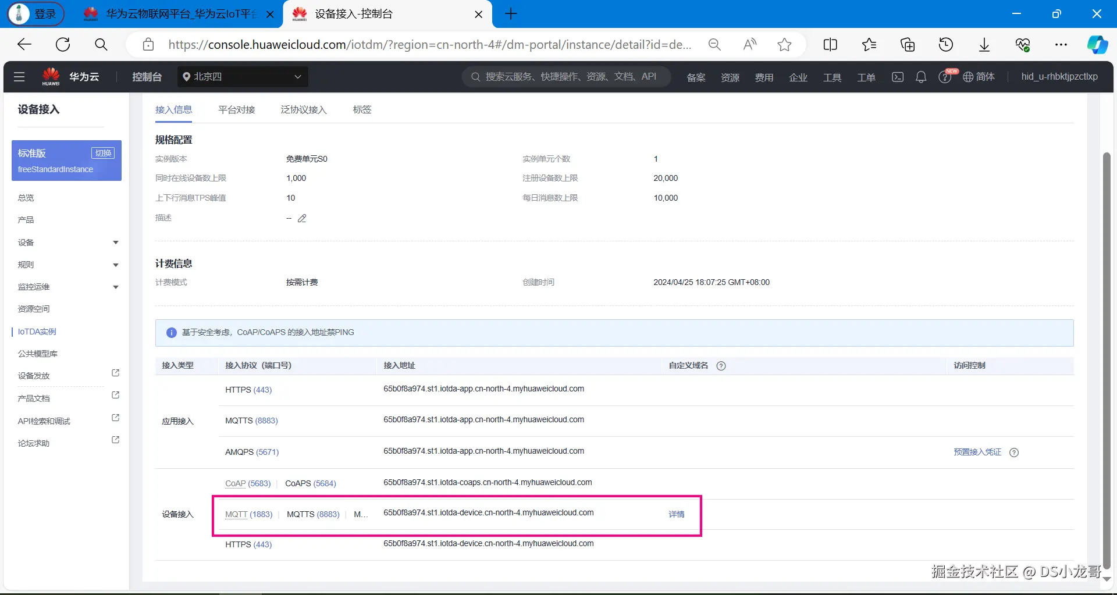Switch to the 泛协议接入 tab
The height and width of the screenshot is (595, 1117).
304,109
